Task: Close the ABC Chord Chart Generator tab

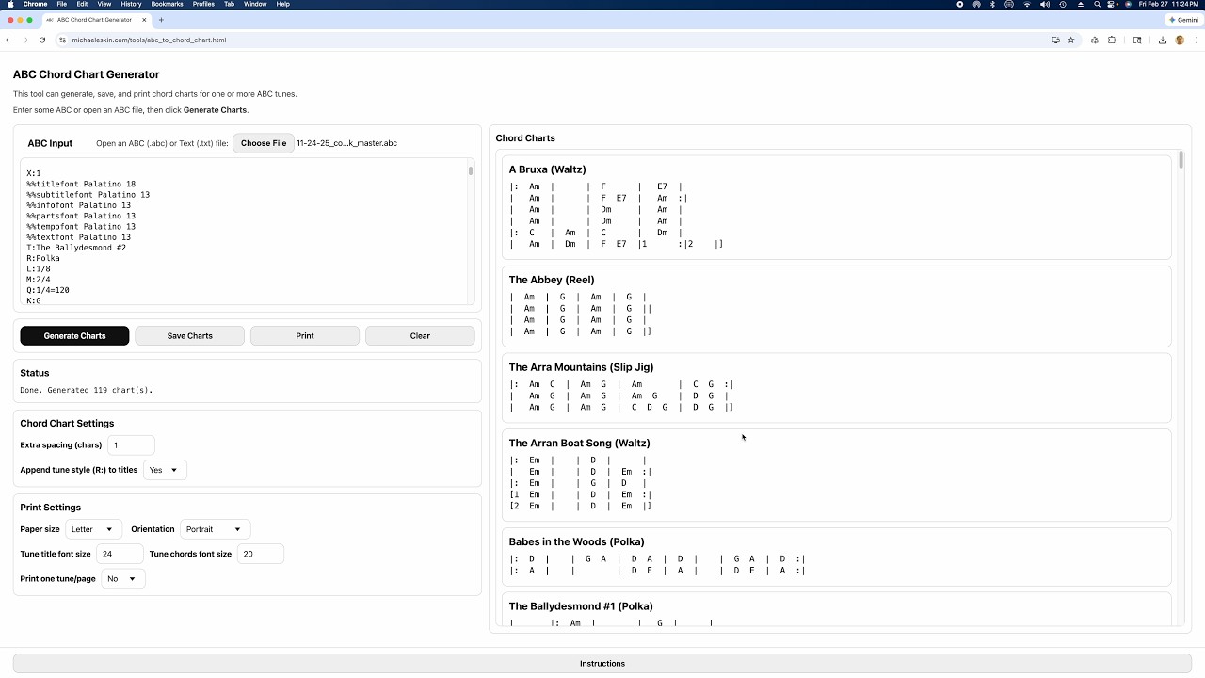Action: click(144, 19)
